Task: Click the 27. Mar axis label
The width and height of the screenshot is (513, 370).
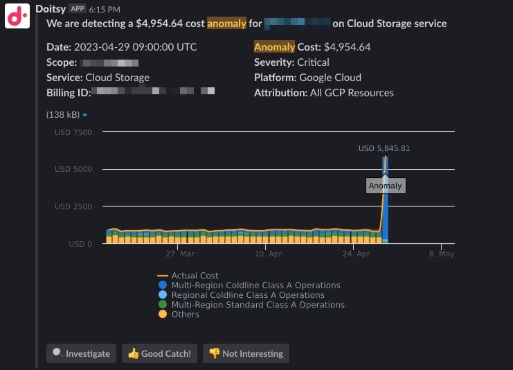Action: pos(180,254)
